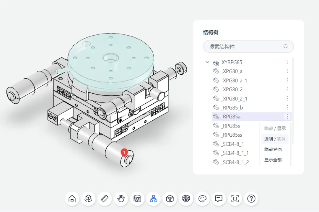Toggle 透明 / 实体 display mode
319x212 pixels.
pos(275,139)
